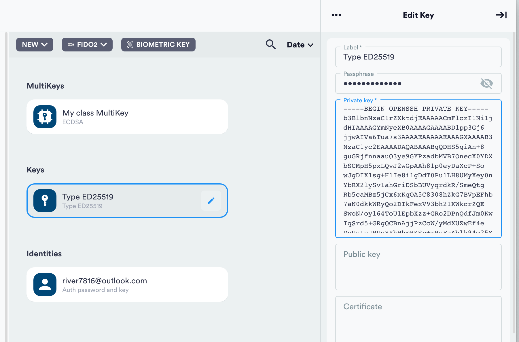Click the pencil edit icon on Type ED25519

pyautogui.click(x=211, y=201)
